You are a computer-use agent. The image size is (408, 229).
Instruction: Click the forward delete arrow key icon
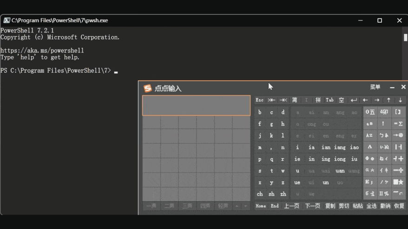(x=283, y=100)
